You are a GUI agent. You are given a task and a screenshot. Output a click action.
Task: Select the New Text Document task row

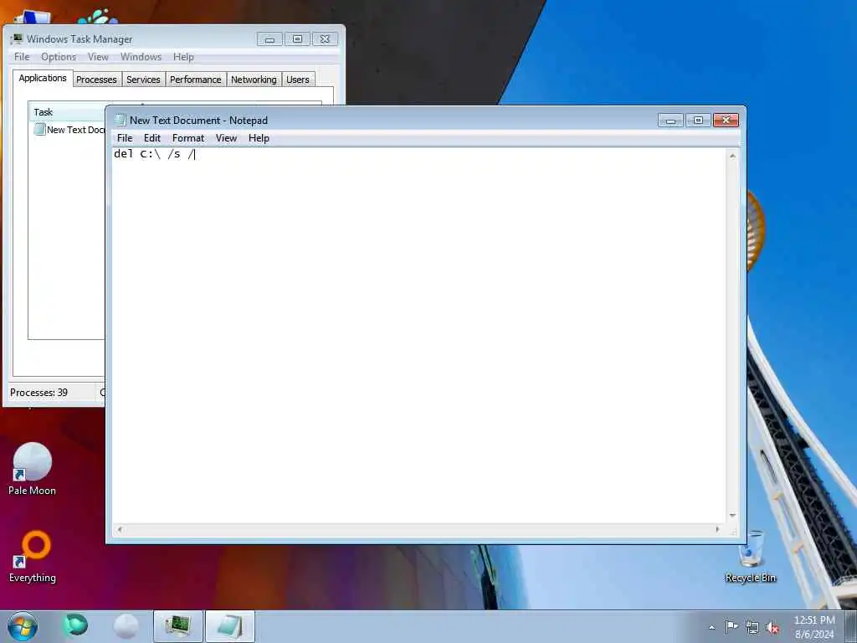coord(69,130)
